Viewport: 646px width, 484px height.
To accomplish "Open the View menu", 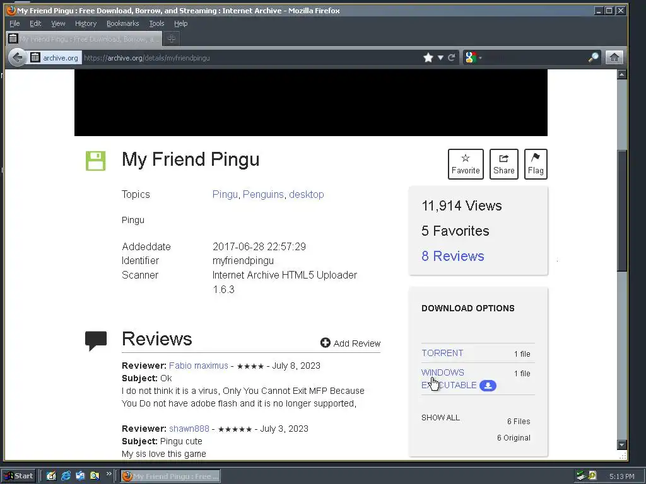I will [58, 23].
